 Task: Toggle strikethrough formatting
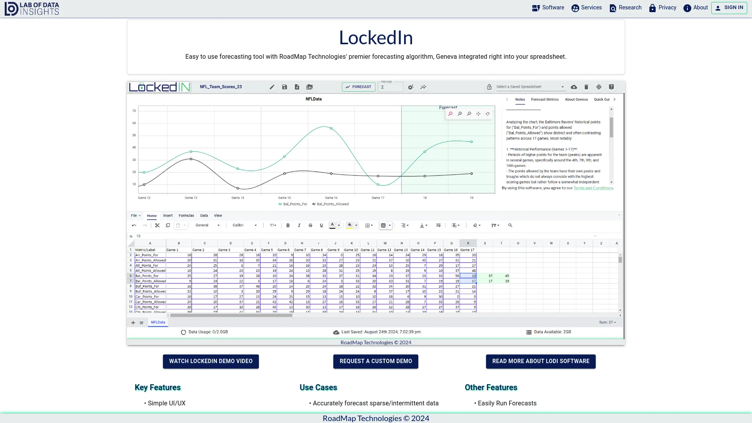click(x=310, y=226)
